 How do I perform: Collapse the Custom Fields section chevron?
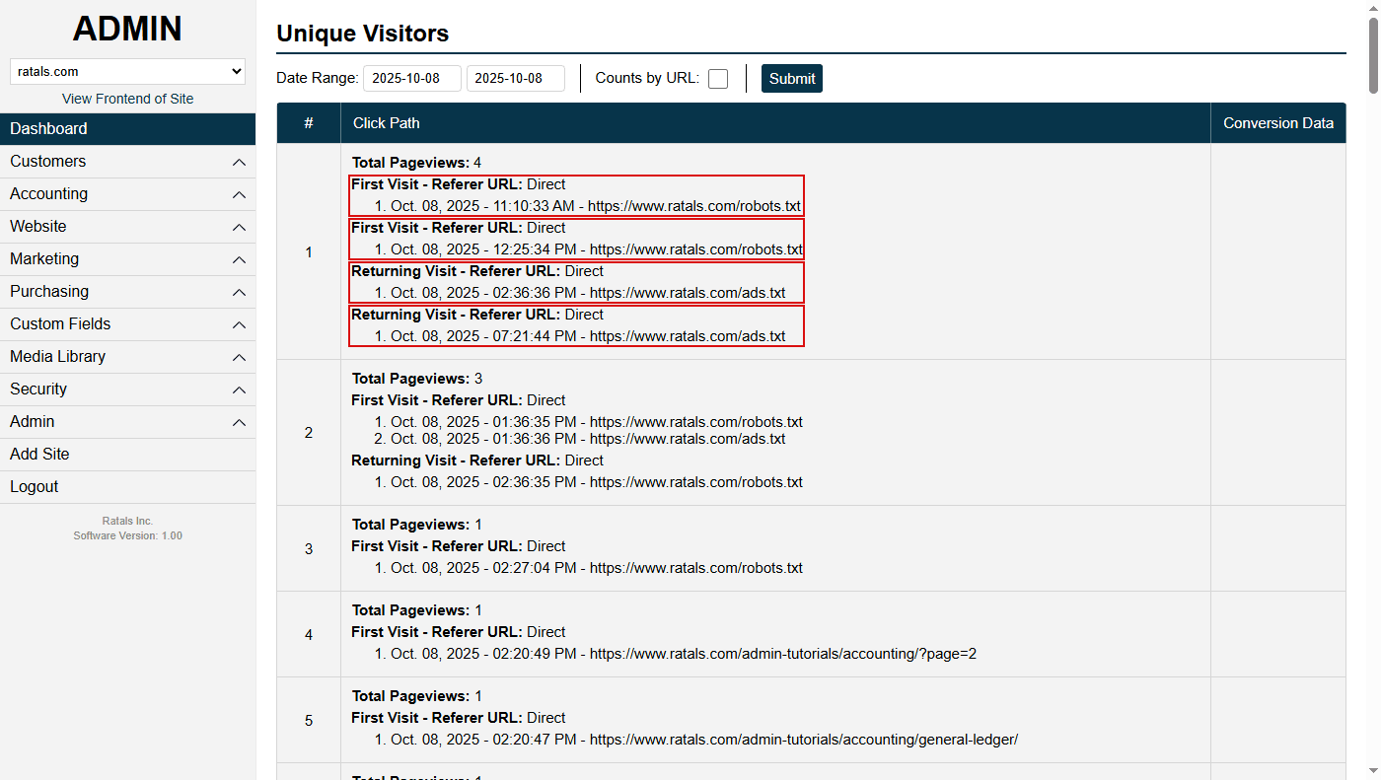click(x=238, y=324)
